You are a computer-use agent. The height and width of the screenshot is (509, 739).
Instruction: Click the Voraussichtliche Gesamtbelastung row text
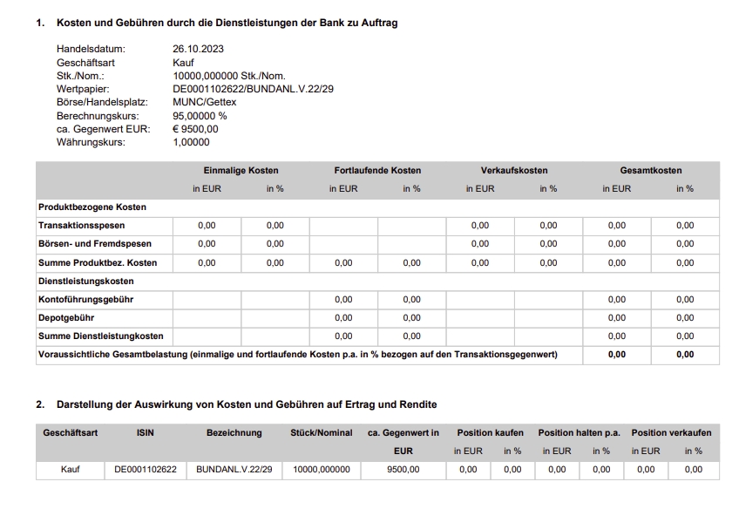(x=298, y=355)
